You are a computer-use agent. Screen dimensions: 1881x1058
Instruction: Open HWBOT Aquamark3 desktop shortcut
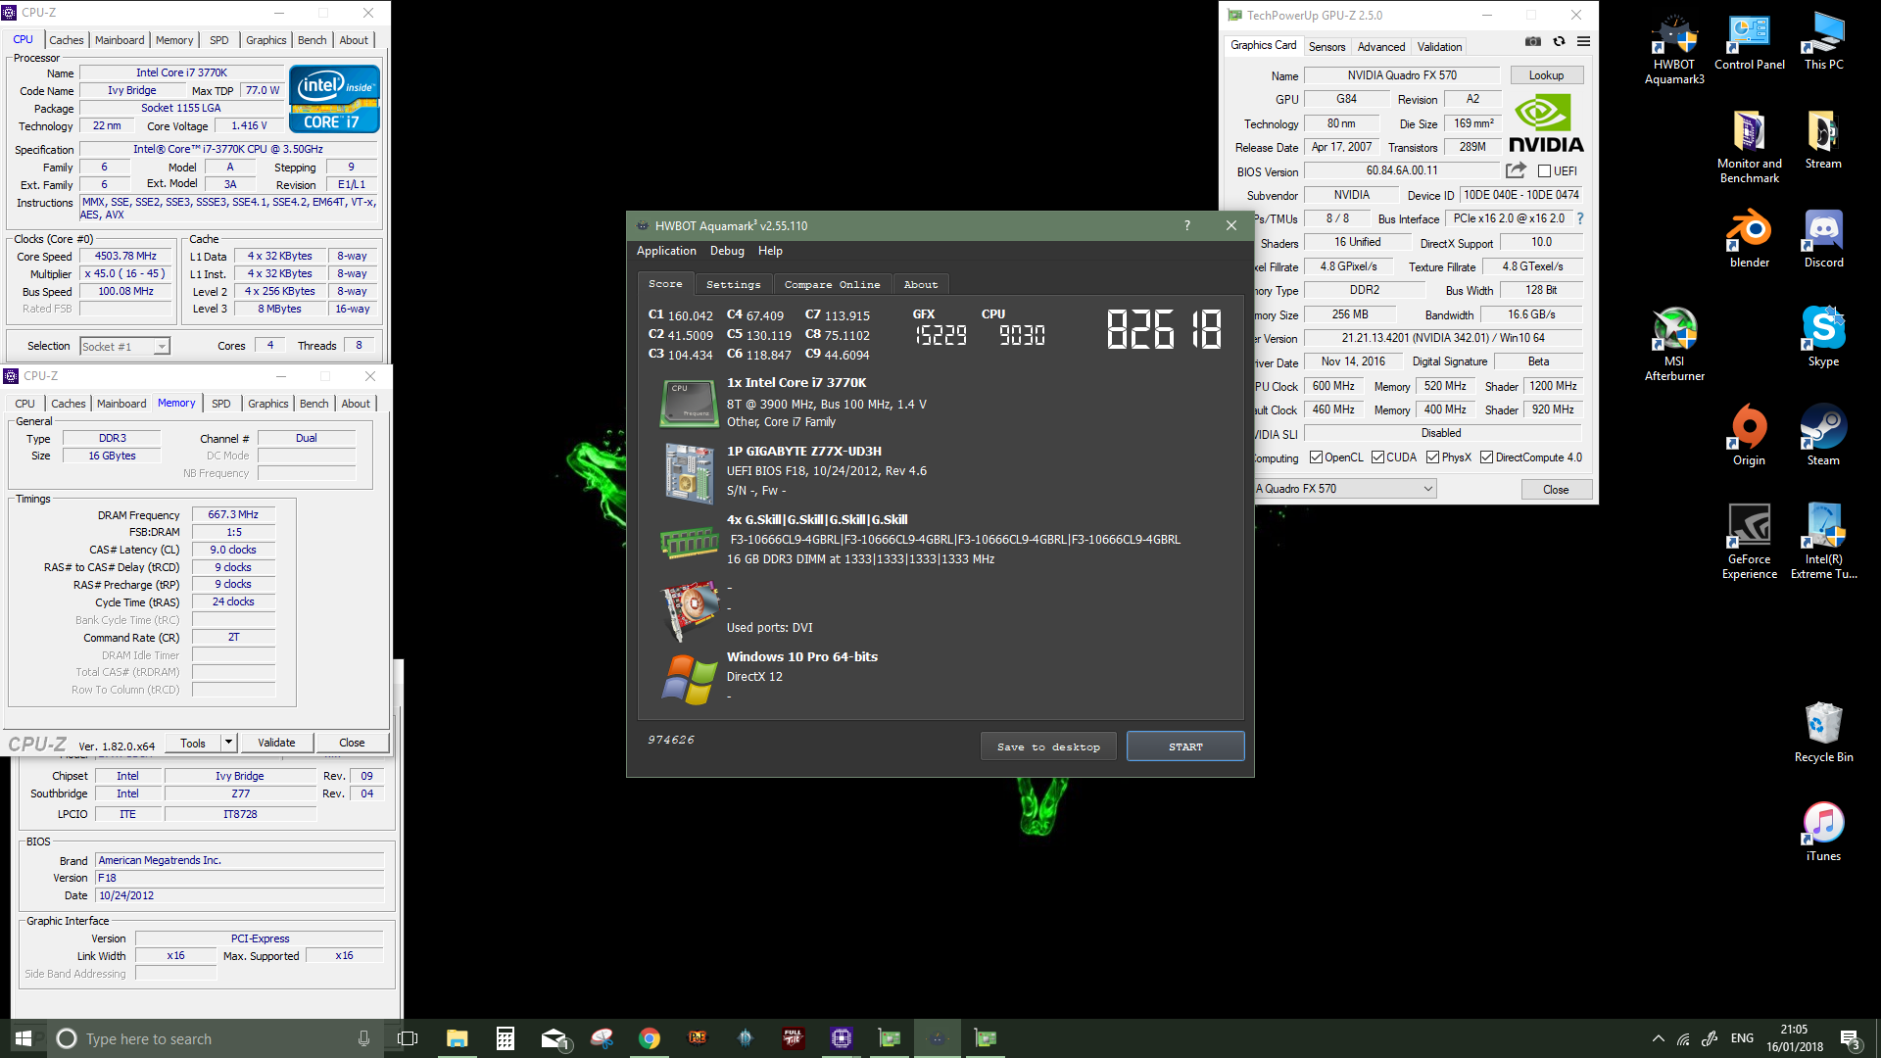1674,50
